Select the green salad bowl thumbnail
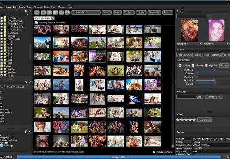This screenshot has height=159, width=230. [x=116, y=71]
